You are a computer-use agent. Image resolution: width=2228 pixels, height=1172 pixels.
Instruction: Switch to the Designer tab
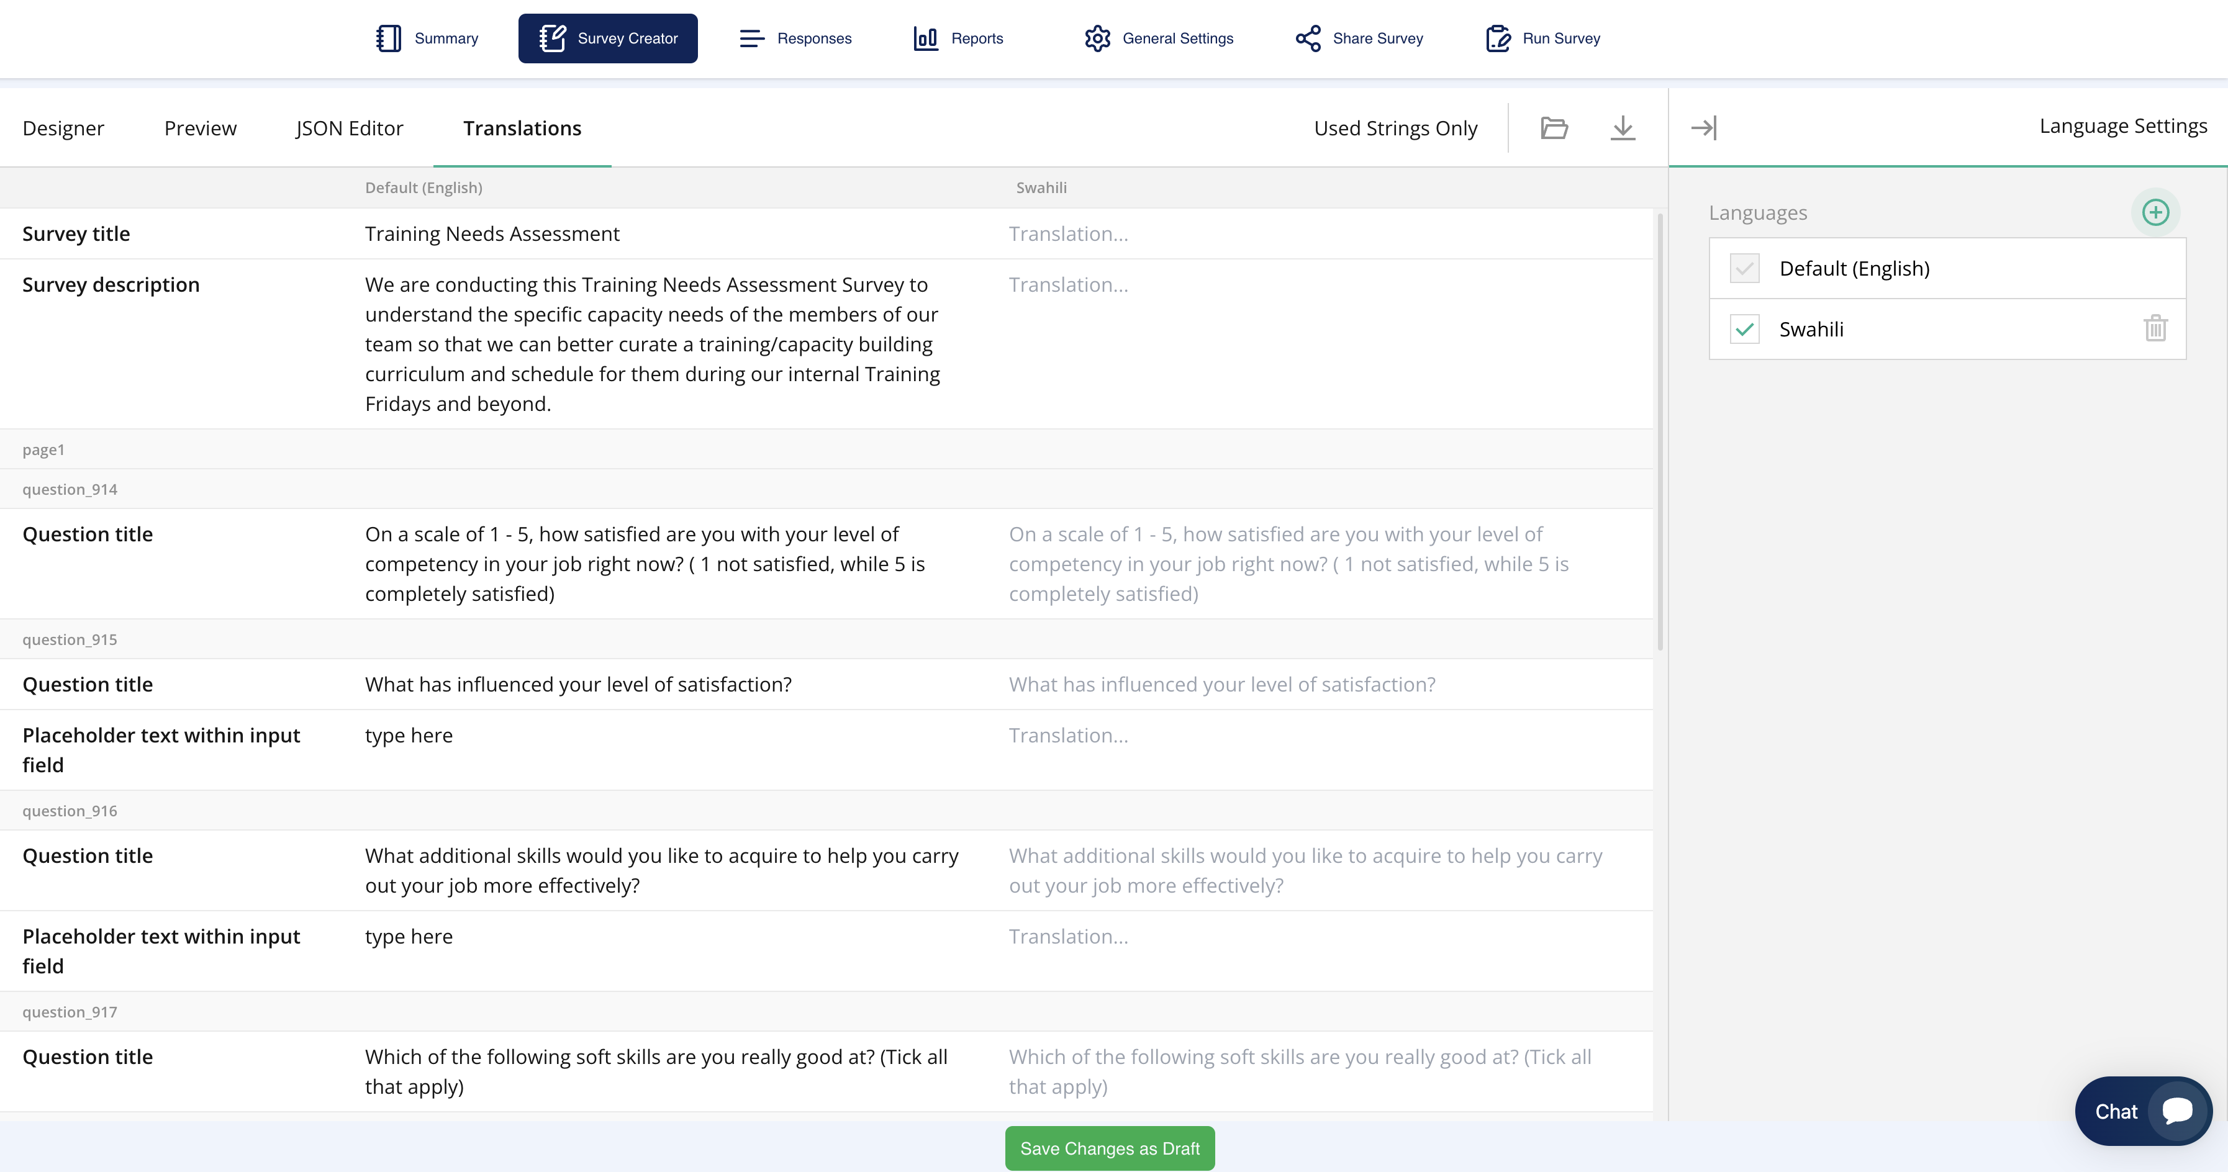(x=63, y=127)
